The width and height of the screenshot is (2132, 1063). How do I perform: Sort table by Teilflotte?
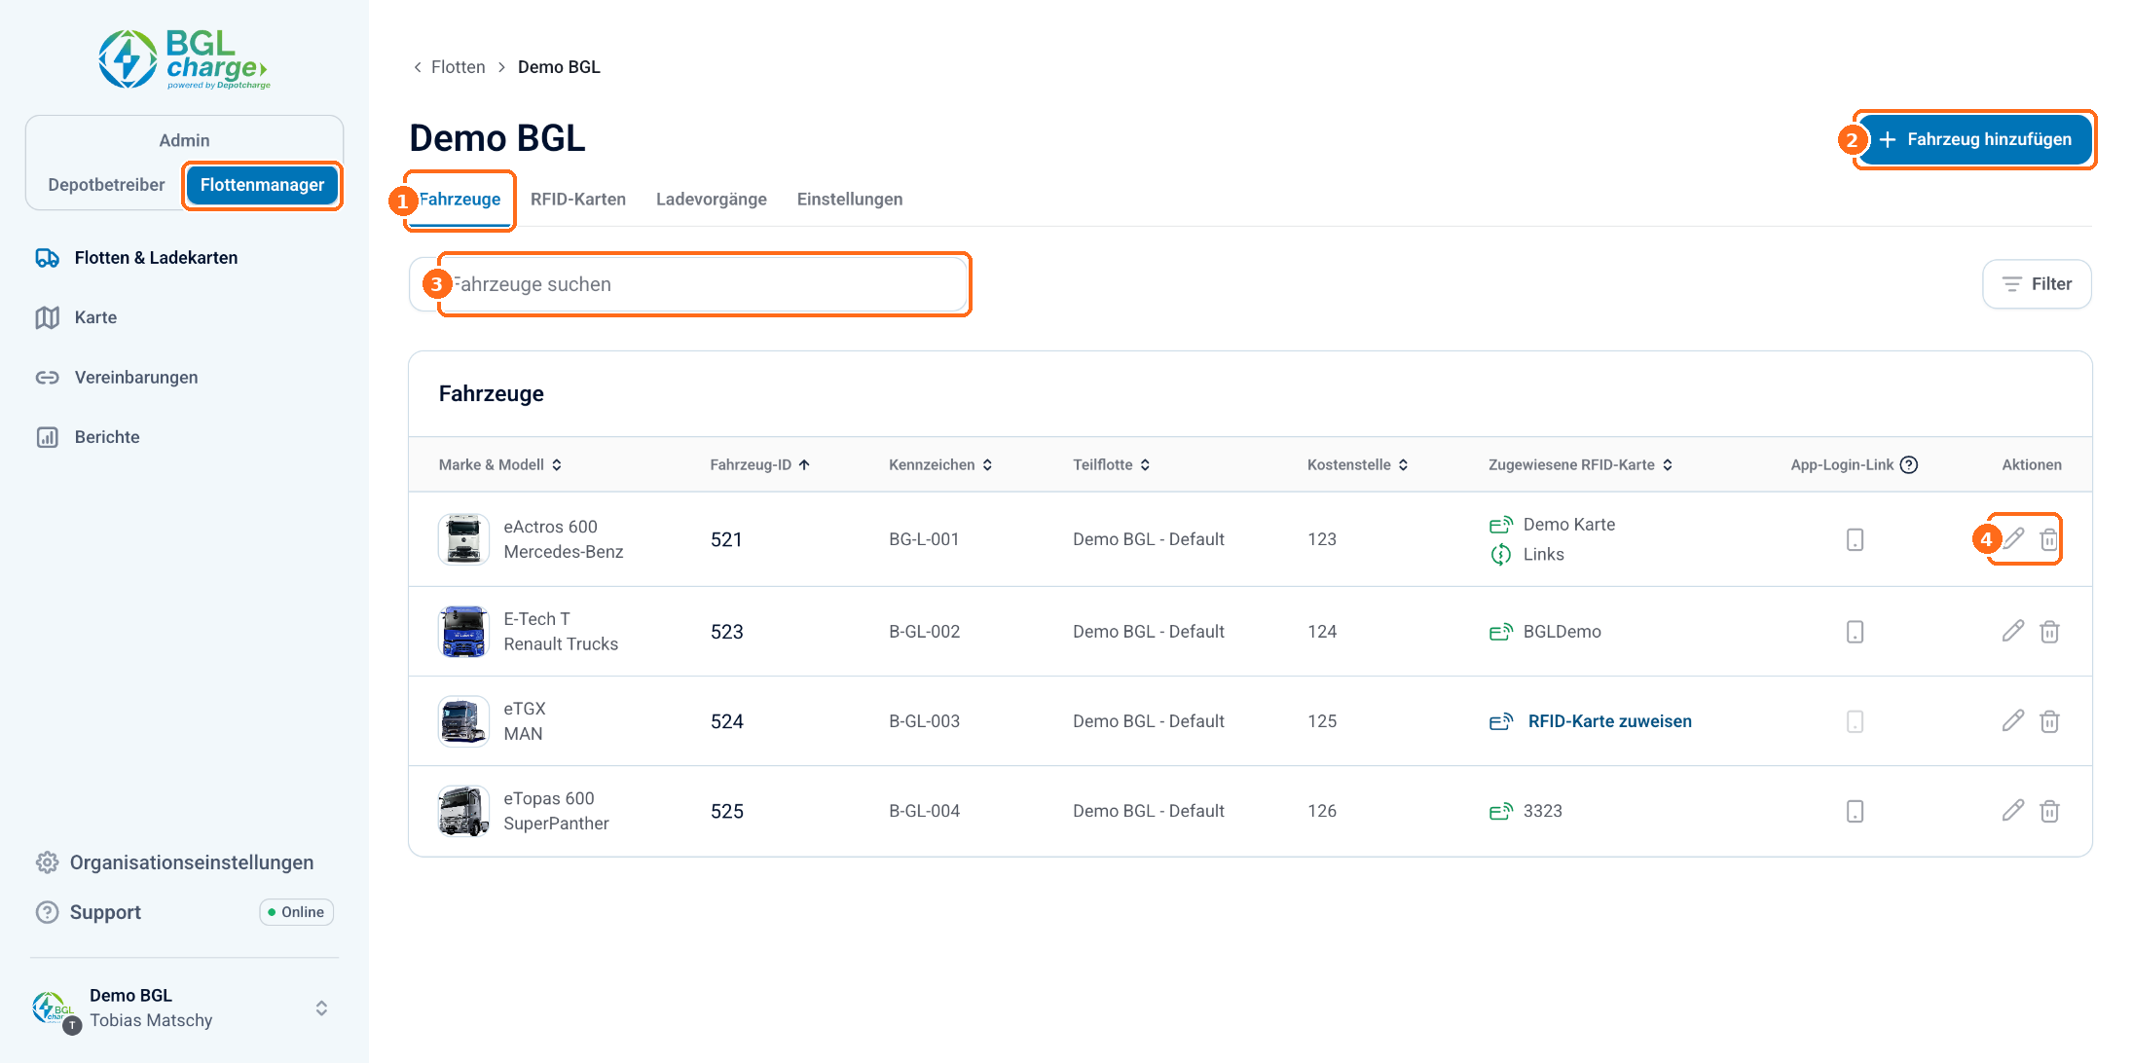pos(1112,464)
